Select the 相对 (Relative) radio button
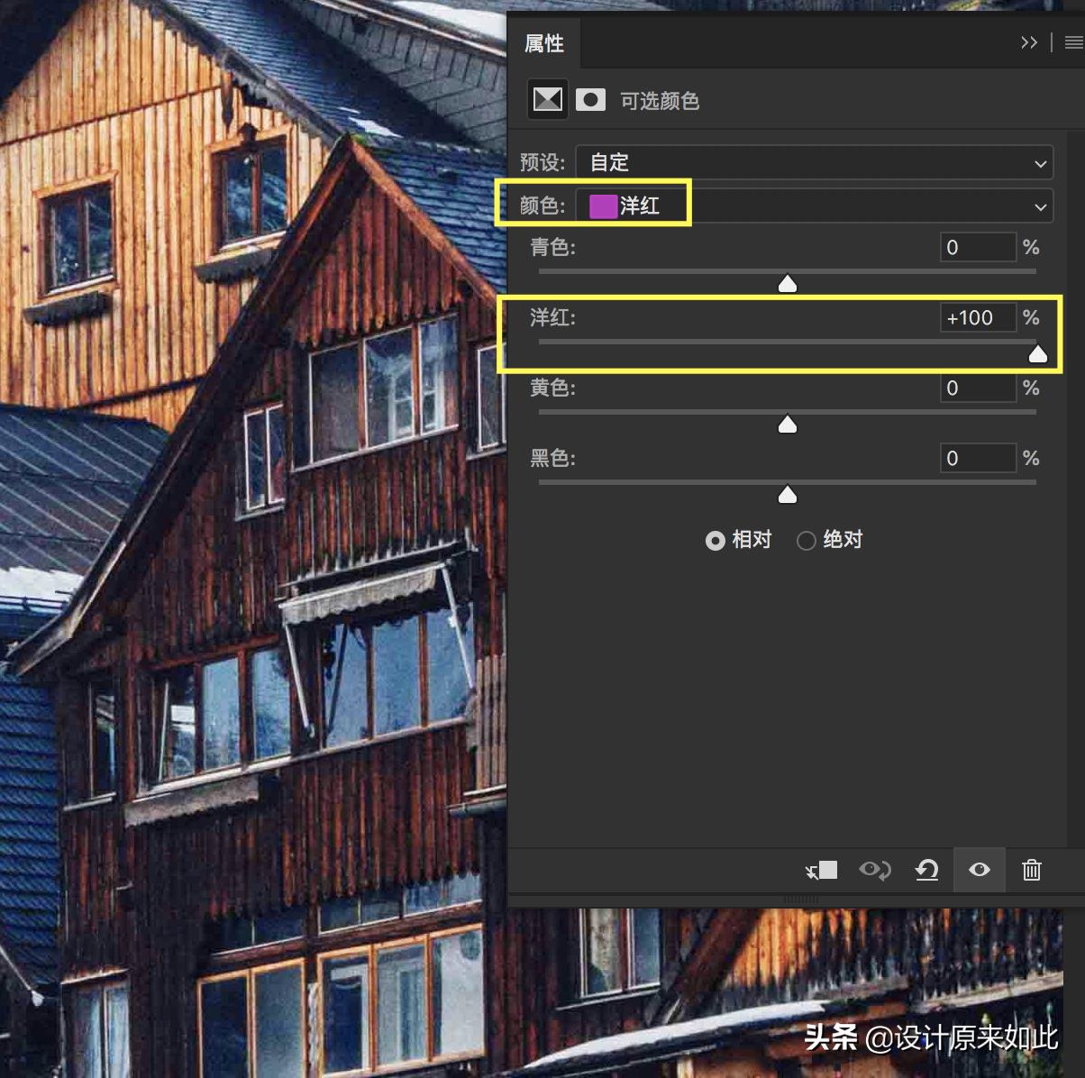Image resolution: width=1085 pixels, height=1078 pixels. coord(716,541)
